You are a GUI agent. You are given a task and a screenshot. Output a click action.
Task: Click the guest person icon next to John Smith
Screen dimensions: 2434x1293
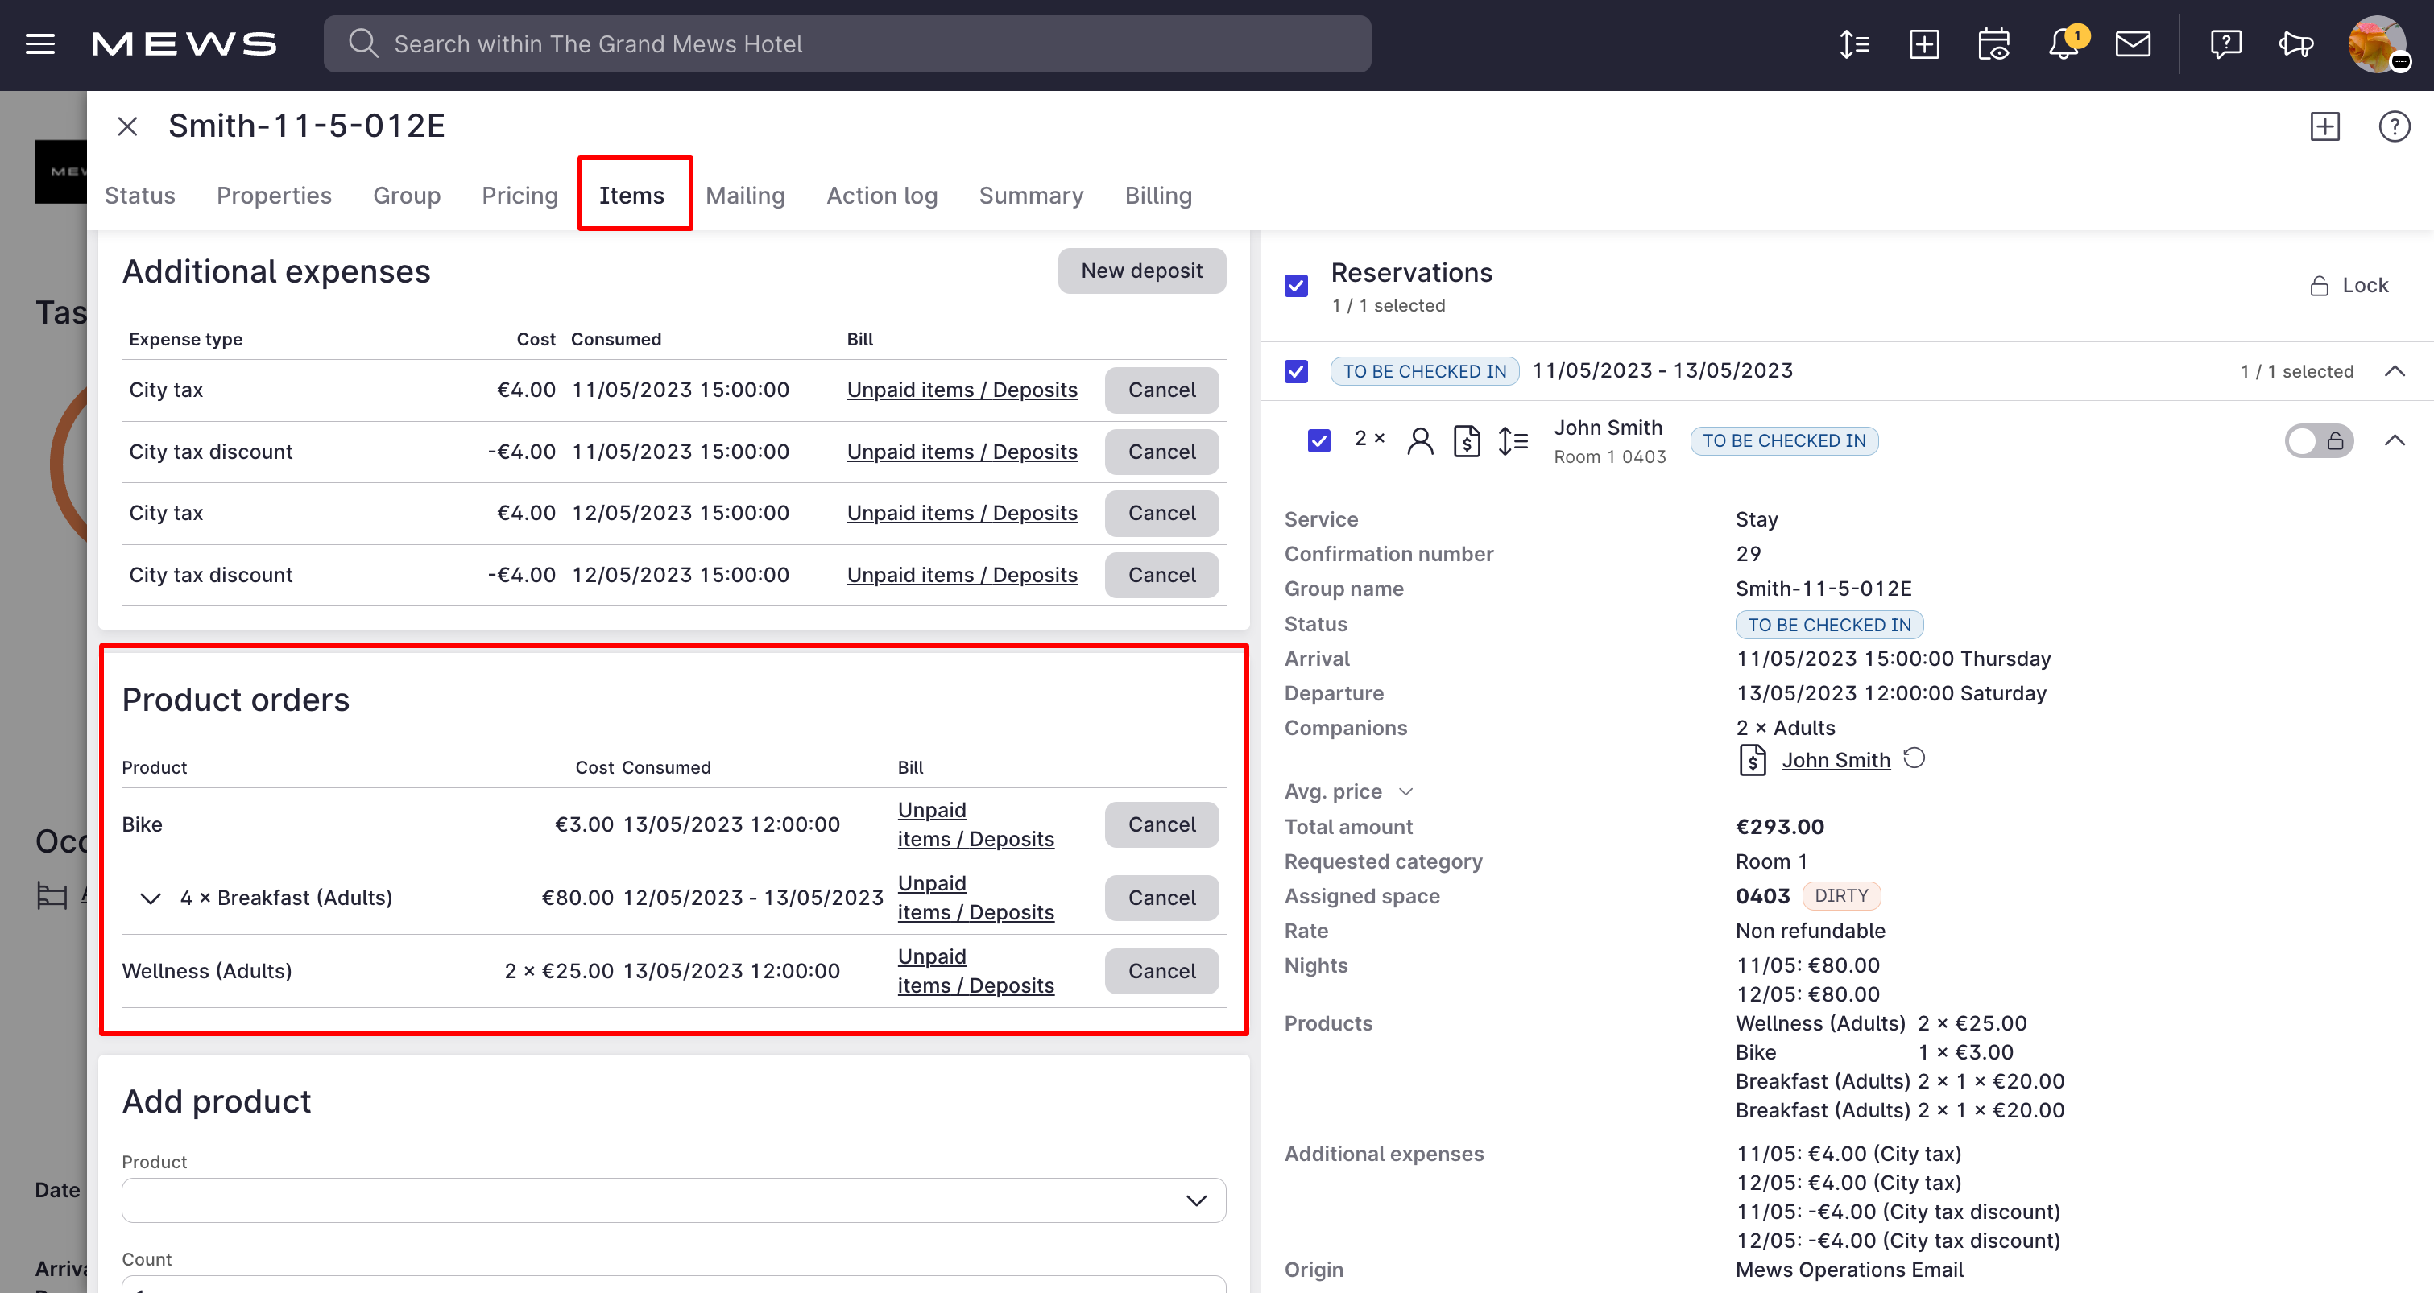click(1419, 441)
